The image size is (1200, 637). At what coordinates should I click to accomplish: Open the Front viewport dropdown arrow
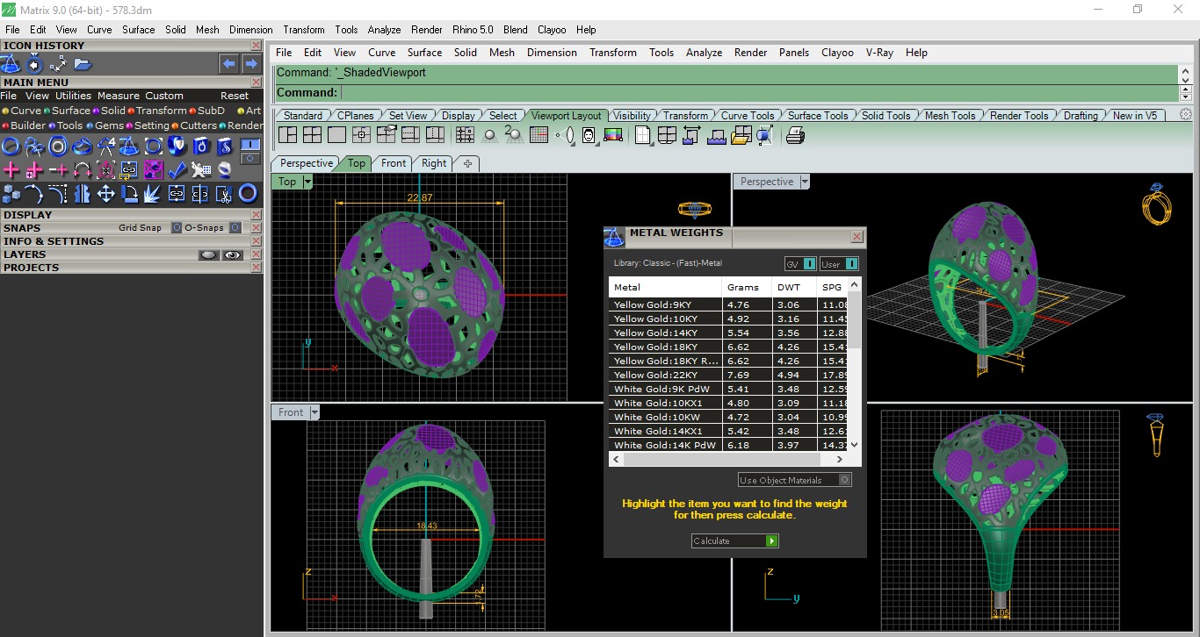(x=314, y=412)
